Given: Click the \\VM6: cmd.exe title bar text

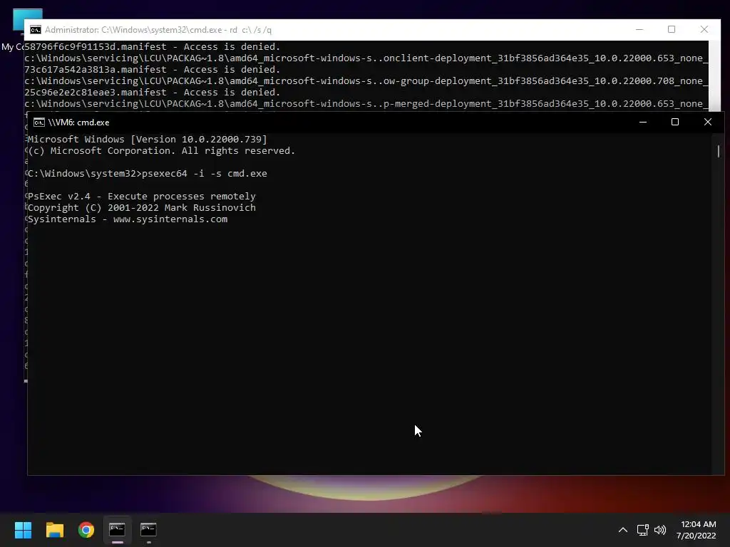Looking at the screenshot, I should coord(78,123).
